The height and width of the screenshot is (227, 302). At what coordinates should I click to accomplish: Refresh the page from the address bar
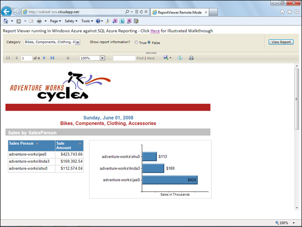click(x=141, y=12)
